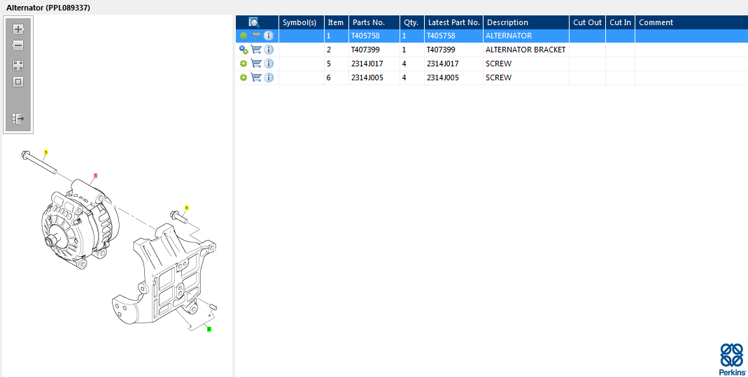Image resolution: width=748 pixels, height=377 pixels.
Task: Add T405758 alternator to cart
Action: (x=256, y=36)
